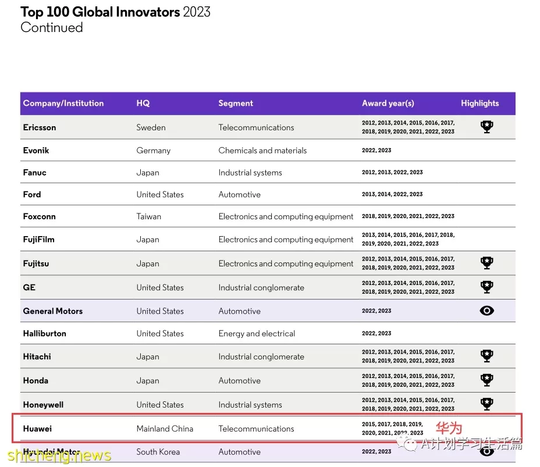Click 'United States' in the Halliburton row
The image size is (540, 467).
coord(160,333)
